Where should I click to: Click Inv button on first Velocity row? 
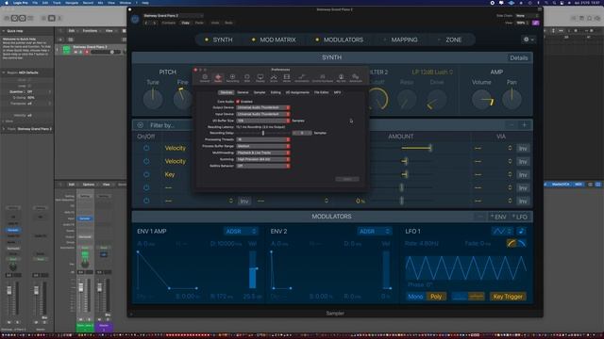tap(523, 149)
